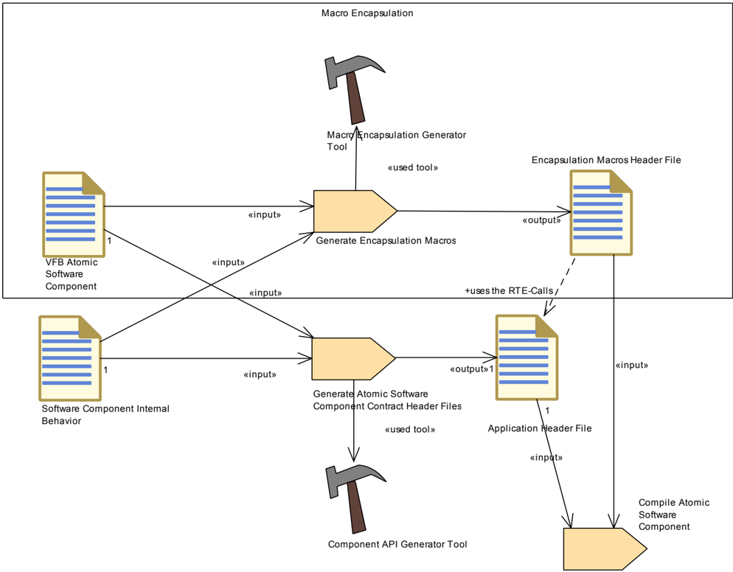Click the 'Component API Generator Tool' text label

click(x=397, y=545)
